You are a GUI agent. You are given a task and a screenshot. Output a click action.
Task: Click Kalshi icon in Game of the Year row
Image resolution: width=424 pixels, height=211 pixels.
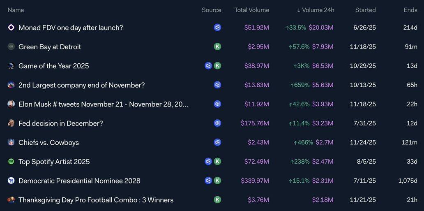[217, 66]
